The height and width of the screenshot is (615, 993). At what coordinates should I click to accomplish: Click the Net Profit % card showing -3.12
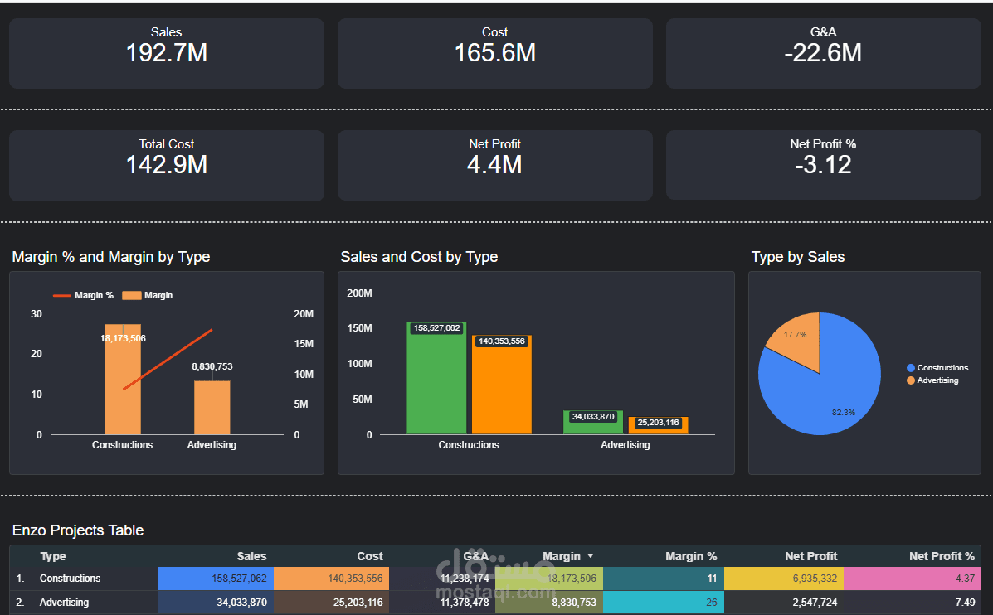click(x=823, y=165)
